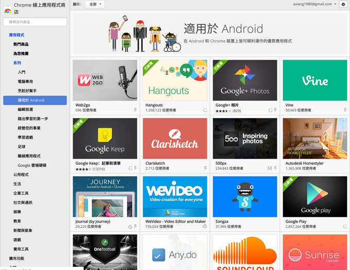The image size is (350, 270).
Task: Click the Google Drive icon under WeVideo
Action: (x=205, y=226)
